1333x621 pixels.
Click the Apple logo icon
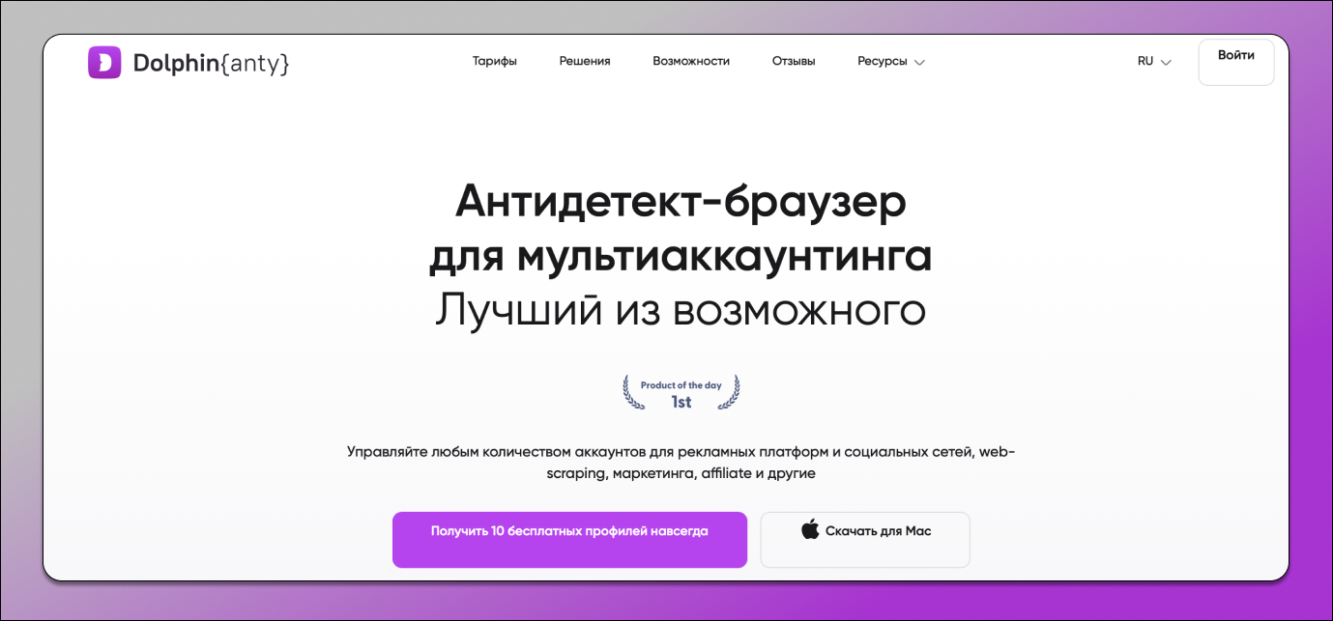pos(810,529)
